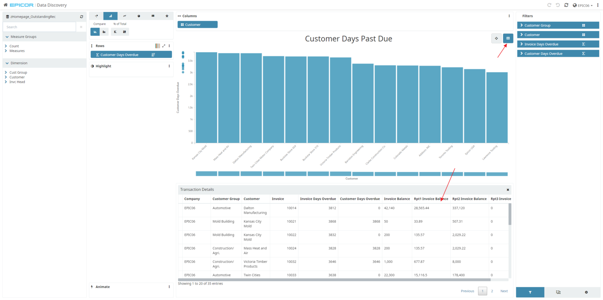Open the color palette for Rows
The height and width of the screenshot is (300, 603).
(158, 46)
